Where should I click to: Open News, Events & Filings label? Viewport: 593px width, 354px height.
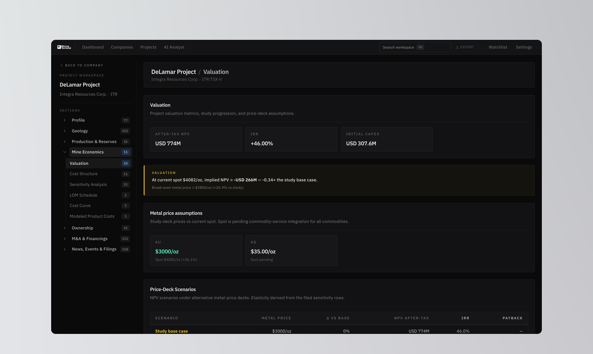(94, 249)
